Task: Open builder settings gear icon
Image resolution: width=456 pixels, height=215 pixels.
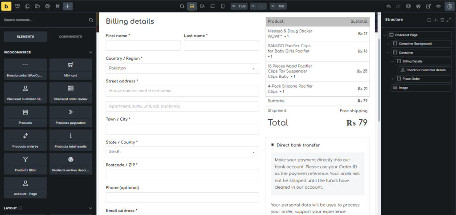Action: click(x=47, y=6)
